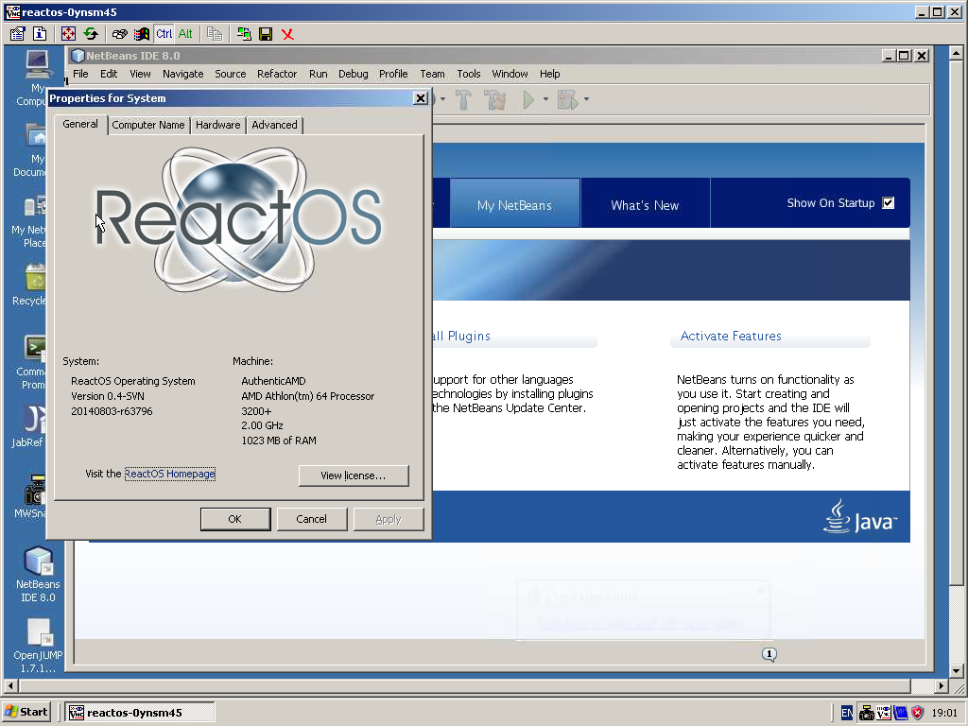Toggle VNC full screen icon
This screenshot has height=726, width=968.
tap(68, 34)
